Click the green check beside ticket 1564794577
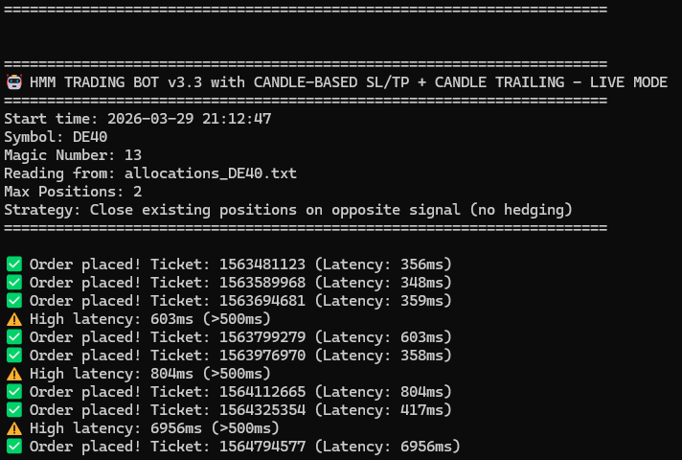Screen dimensions: 682x460 pos(14,447)
